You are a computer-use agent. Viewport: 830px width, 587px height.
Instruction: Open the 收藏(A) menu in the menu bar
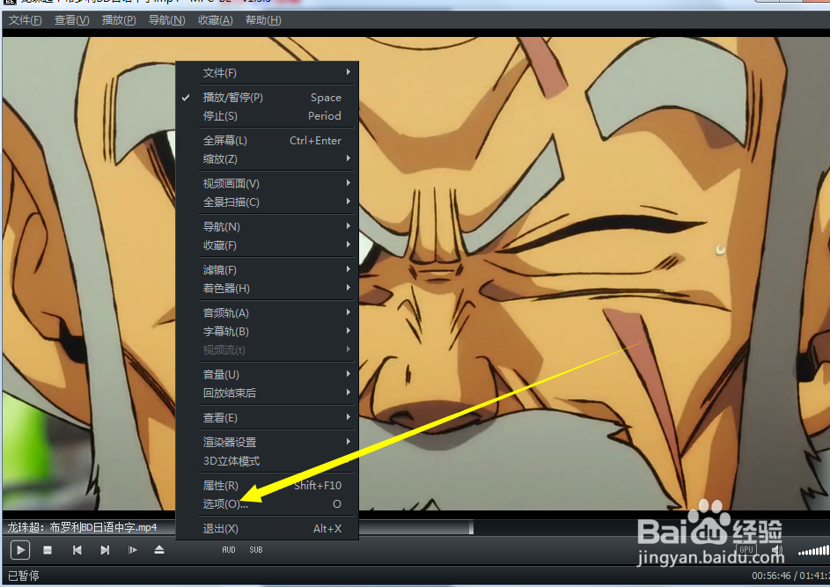(x=215, y=20)
